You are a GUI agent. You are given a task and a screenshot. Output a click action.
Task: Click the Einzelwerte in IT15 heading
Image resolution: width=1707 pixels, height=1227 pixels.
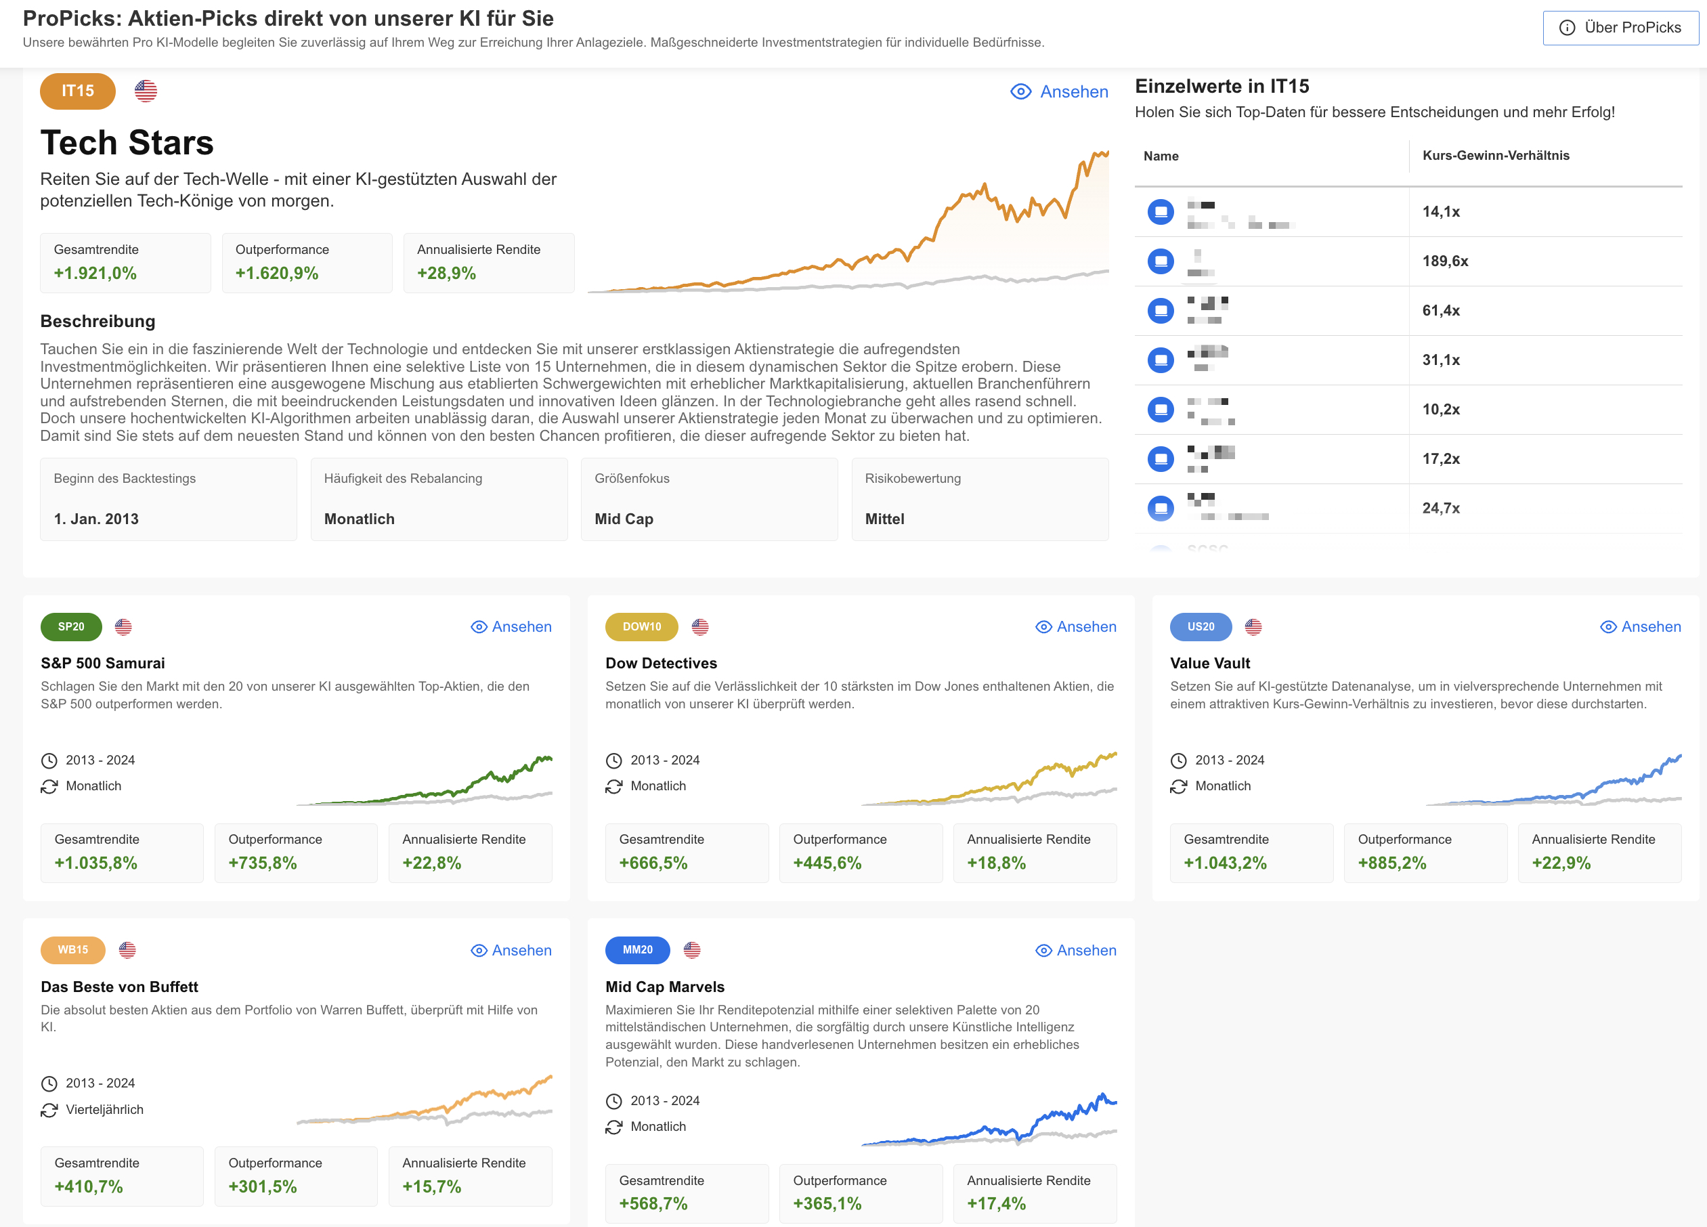click(1222, 87)
